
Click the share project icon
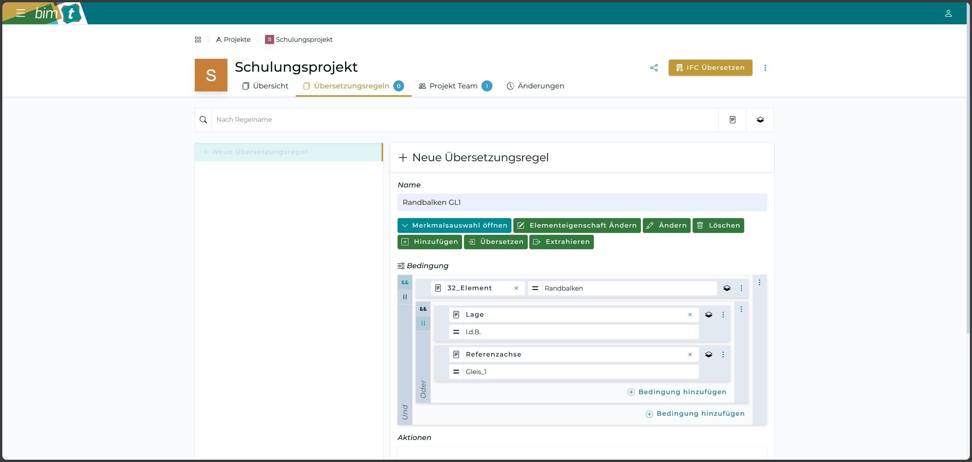pos(654,68)
